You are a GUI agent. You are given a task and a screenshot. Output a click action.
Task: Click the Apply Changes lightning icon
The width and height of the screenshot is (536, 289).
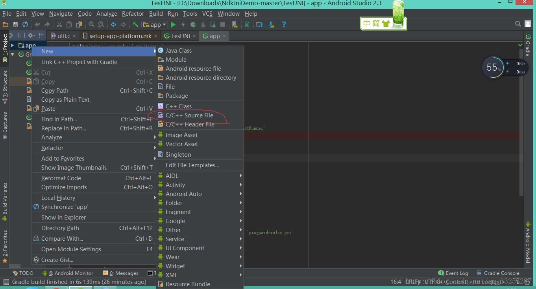(x=183, y=24)
